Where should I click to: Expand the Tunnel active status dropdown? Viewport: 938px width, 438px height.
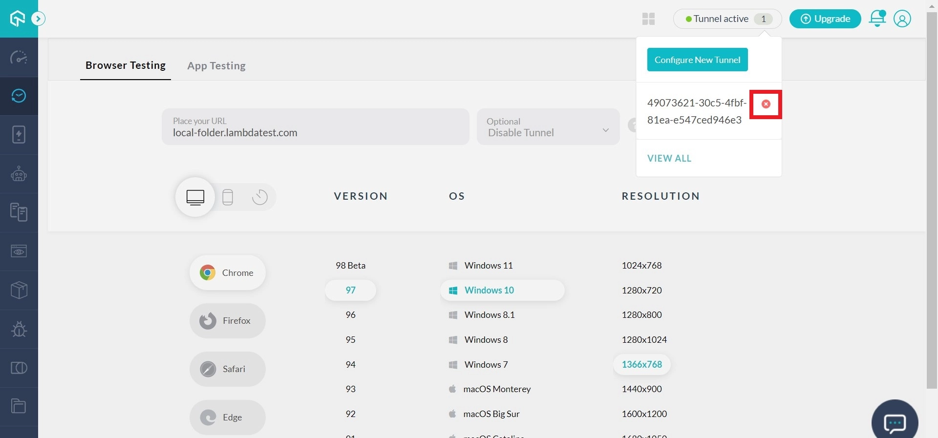coord(727,19)
